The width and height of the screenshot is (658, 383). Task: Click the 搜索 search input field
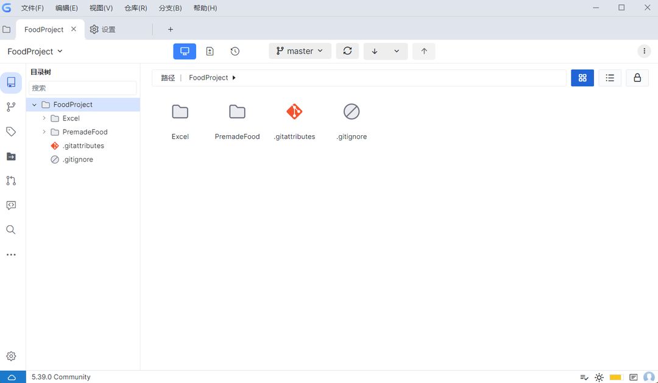[x=83, y=88]
